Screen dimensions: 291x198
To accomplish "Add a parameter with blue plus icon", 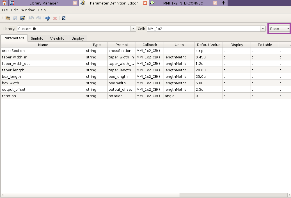I will 48,18.
